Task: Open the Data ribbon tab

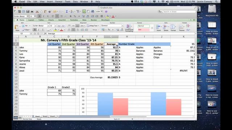Action: (x=84, y=20)
